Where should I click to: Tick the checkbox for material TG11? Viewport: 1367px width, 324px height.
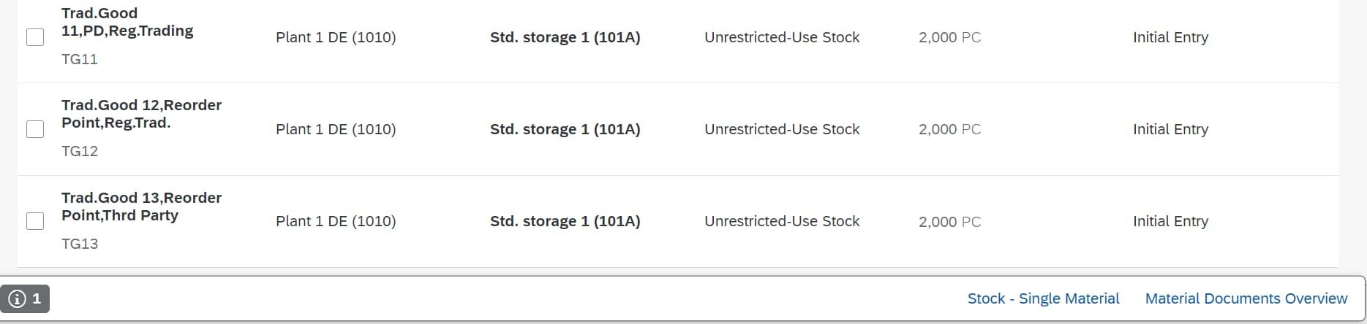[x=35, y=37]
